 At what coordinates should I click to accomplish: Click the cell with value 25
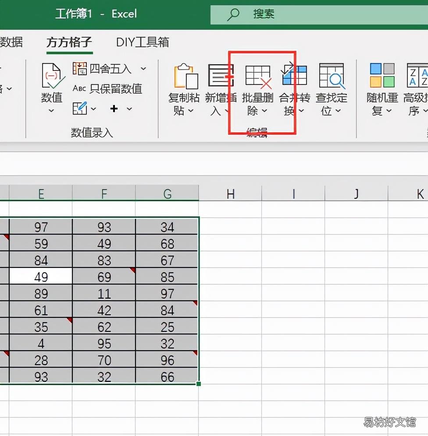click(167, 326)
